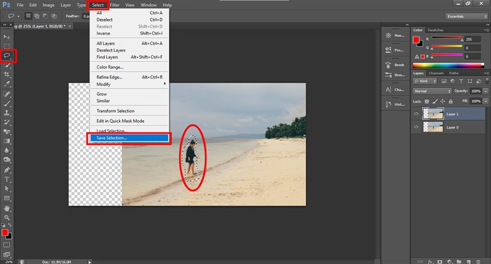Viewport: 491px width, 264px height.
Task: Select the Quick Selection tool
Action: pyautogui.click(x=7, y=66)
